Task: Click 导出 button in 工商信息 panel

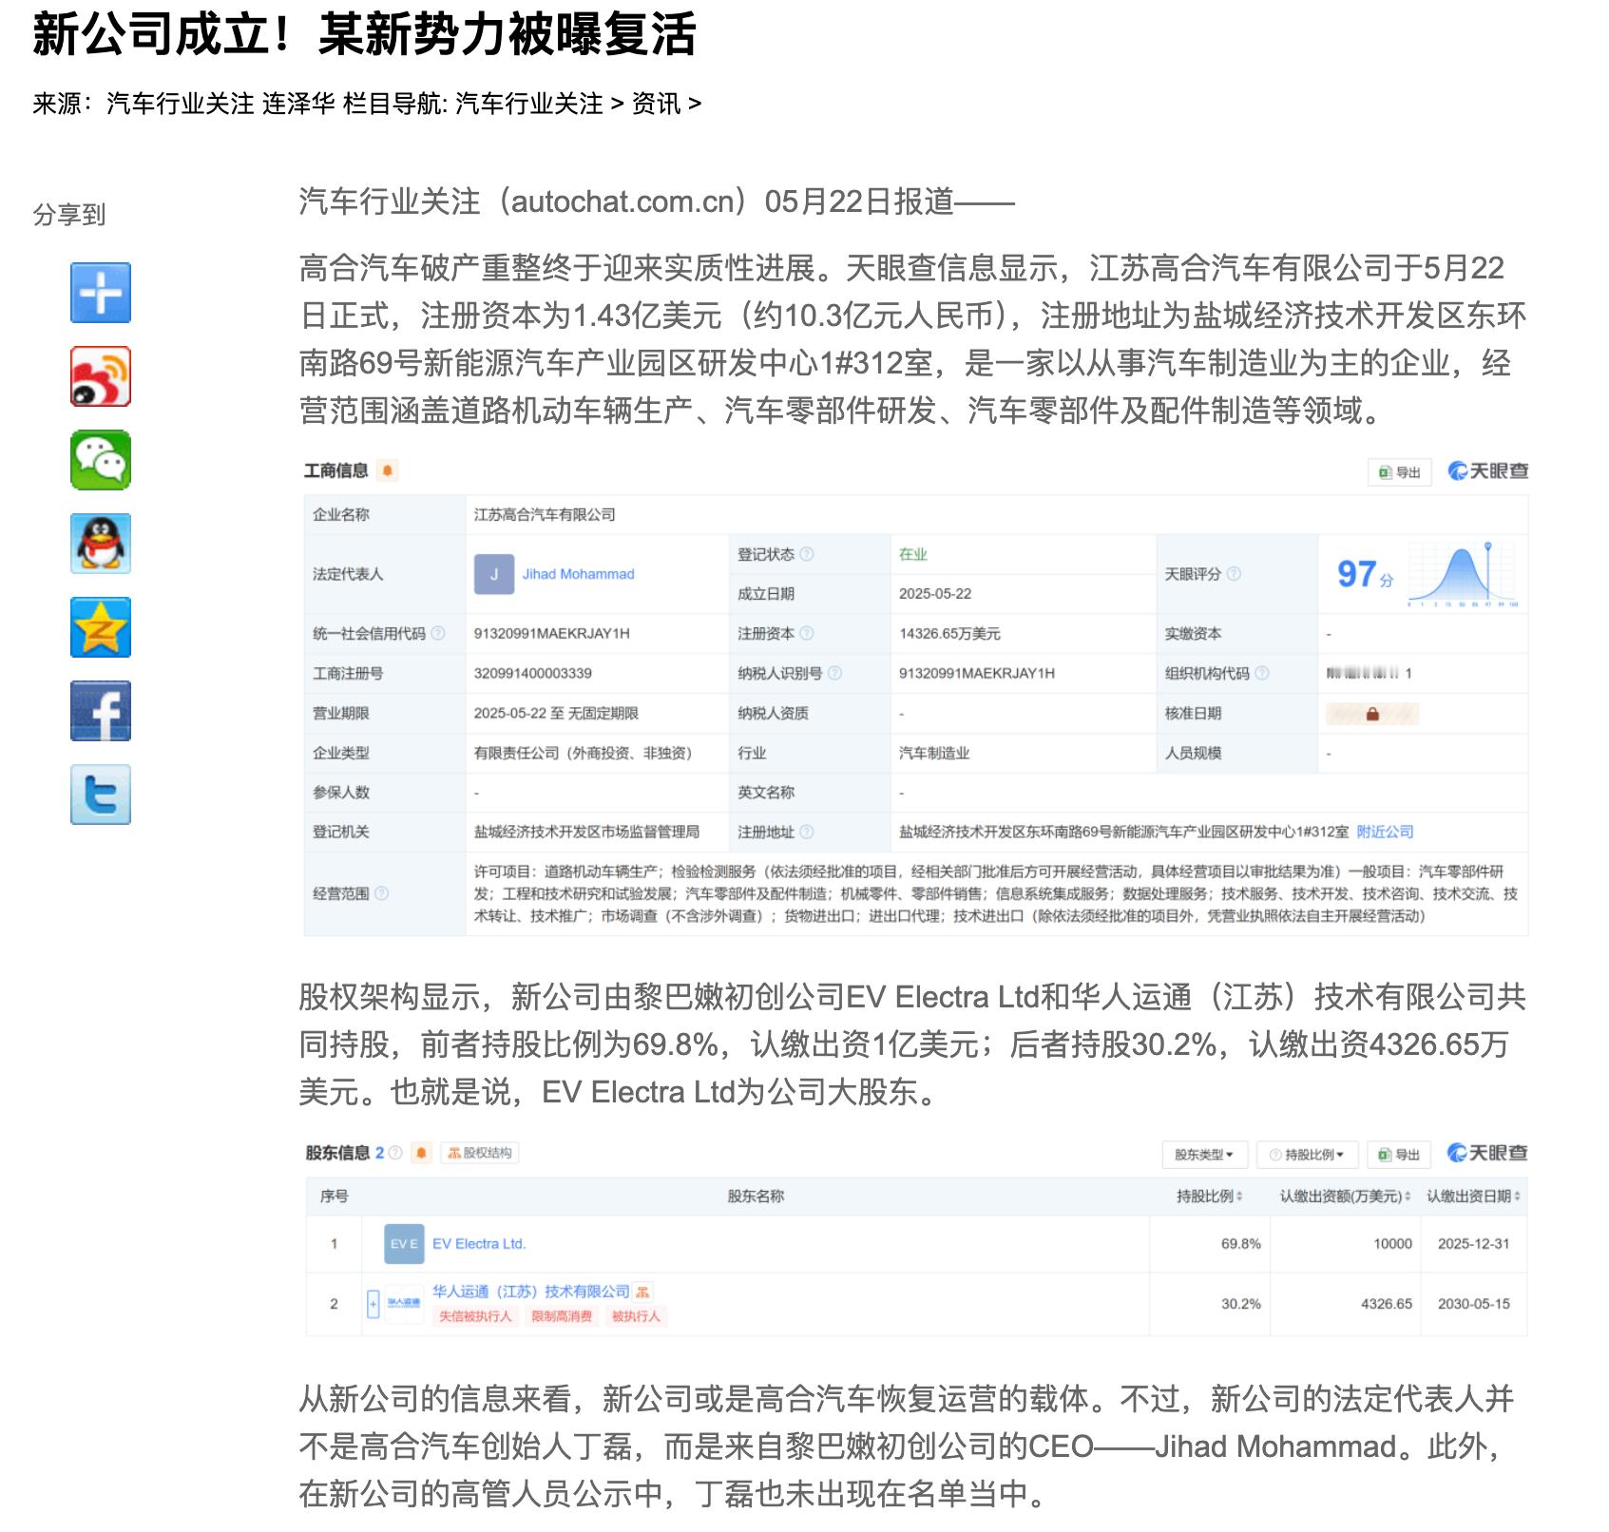Action: coord(1400,472)
